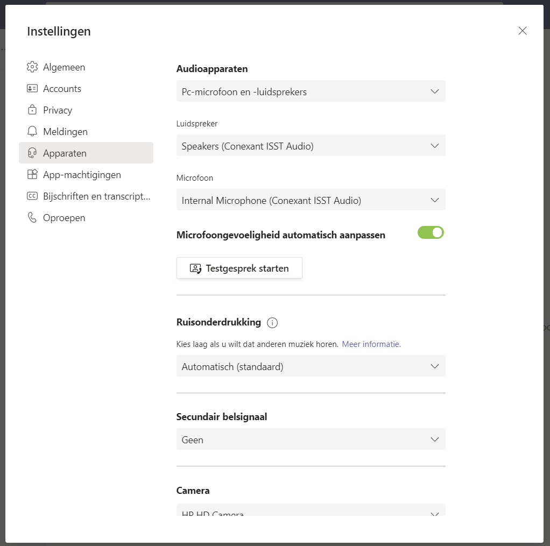This screenshot has height=546, width=550.
Task: Go to Oproepen settings
Action: [86, 217]
